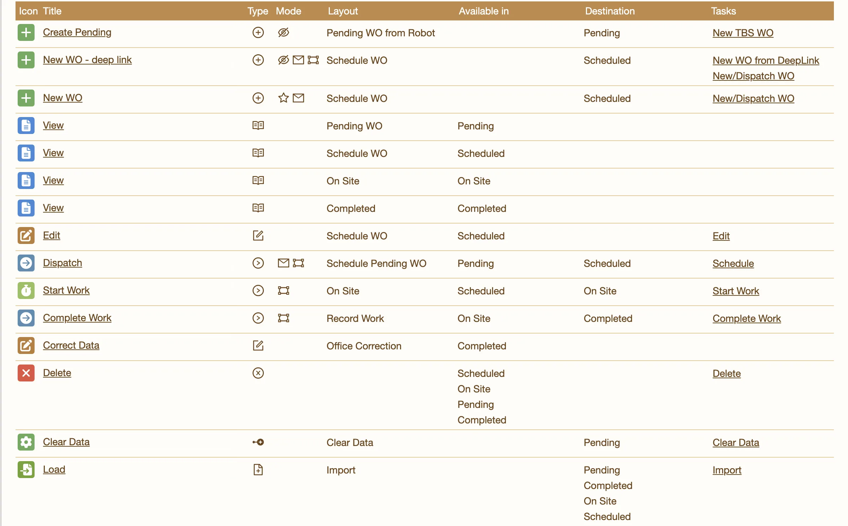Open the Edit action title link
Screen dimensions: 848x526
pyautogui.click(x=52, y=236)
